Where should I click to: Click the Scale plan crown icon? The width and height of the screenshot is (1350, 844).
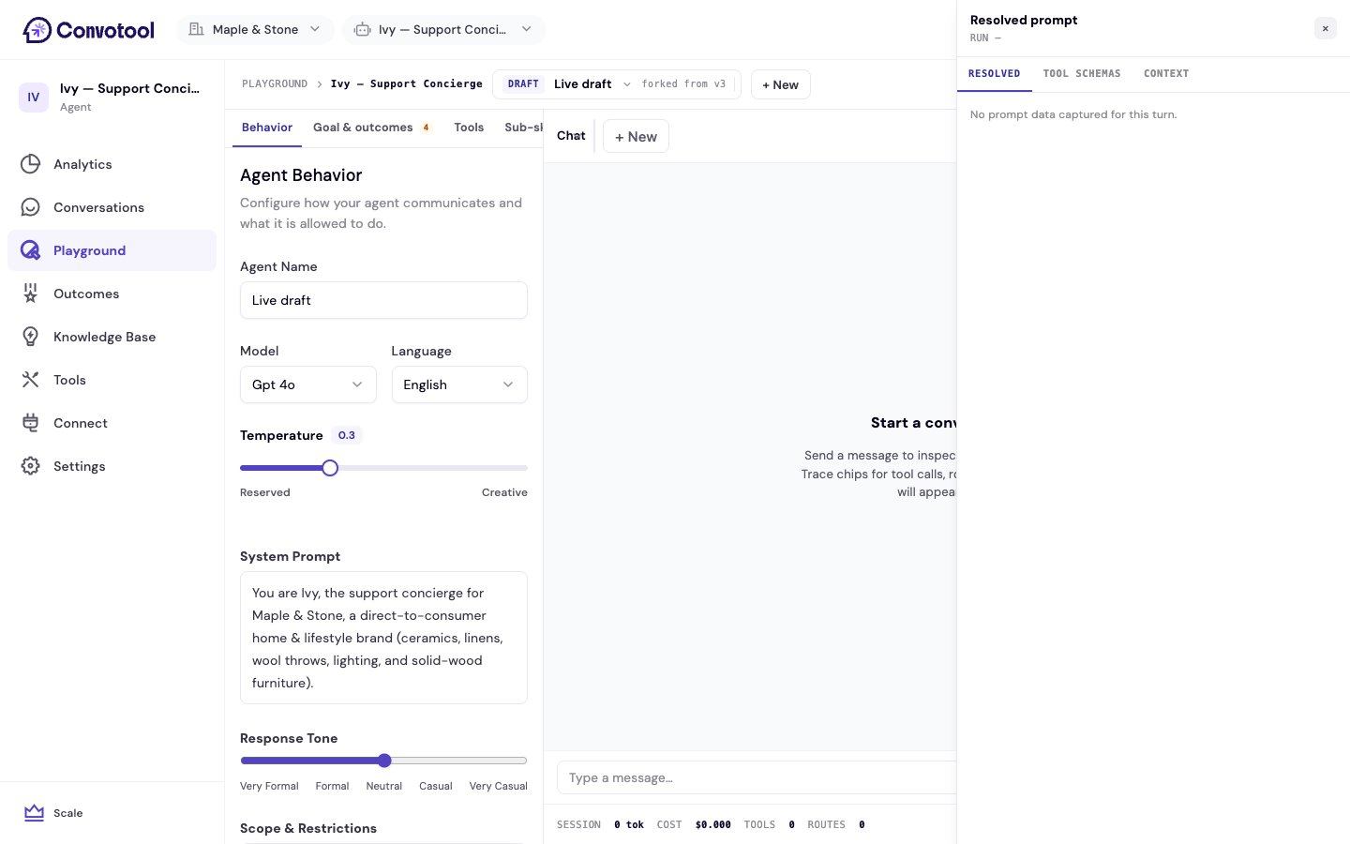[35, 813]
